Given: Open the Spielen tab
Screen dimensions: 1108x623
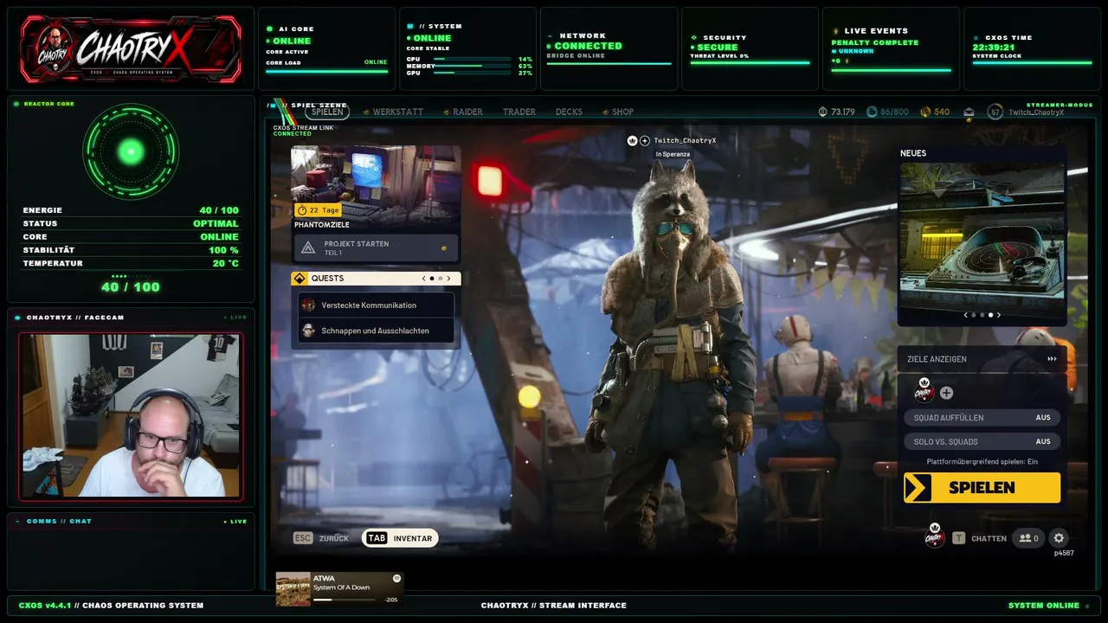Looking at the screenshot, I should 327,112.
